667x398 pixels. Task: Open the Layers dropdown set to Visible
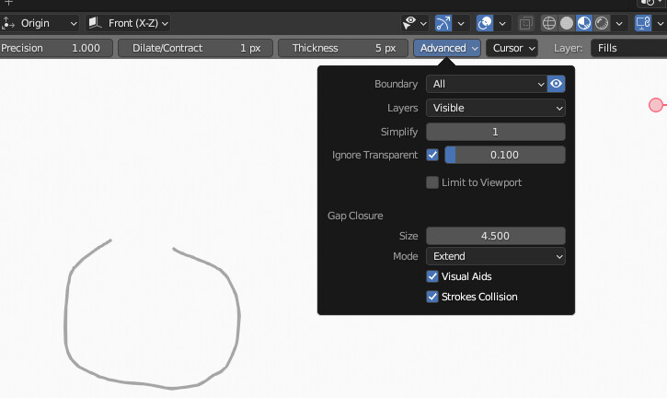[x=496, y=108]
